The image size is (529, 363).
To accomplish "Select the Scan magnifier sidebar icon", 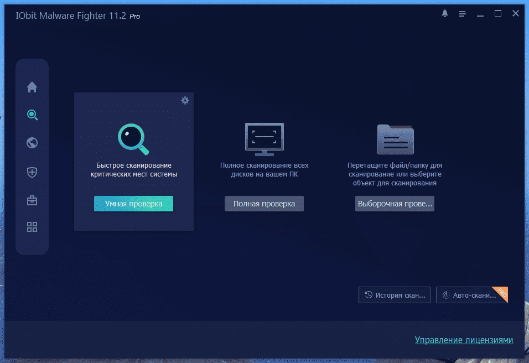I will 32,115.
